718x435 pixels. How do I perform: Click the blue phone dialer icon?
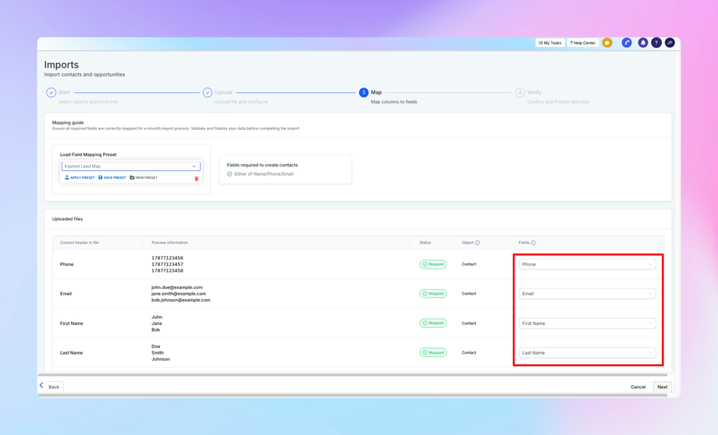(x=627, y=43)
